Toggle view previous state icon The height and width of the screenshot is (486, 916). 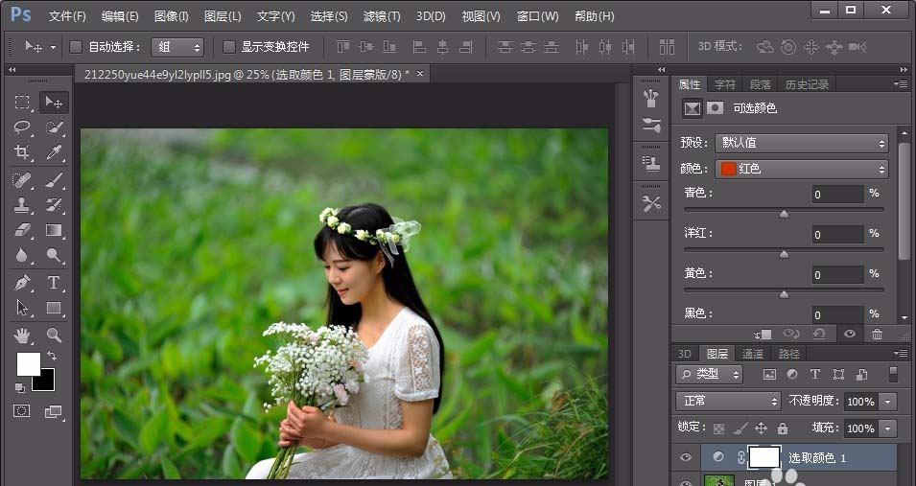pos(791,335)
